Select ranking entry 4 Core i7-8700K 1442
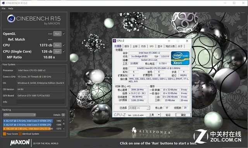The height and width of the screenshot is (148, 248). pos(32,121)
